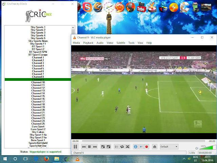Open the Tools menu

131,43
